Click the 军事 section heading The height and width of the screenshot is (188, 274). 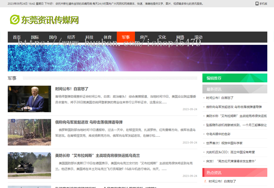click(x=12, y=78)
